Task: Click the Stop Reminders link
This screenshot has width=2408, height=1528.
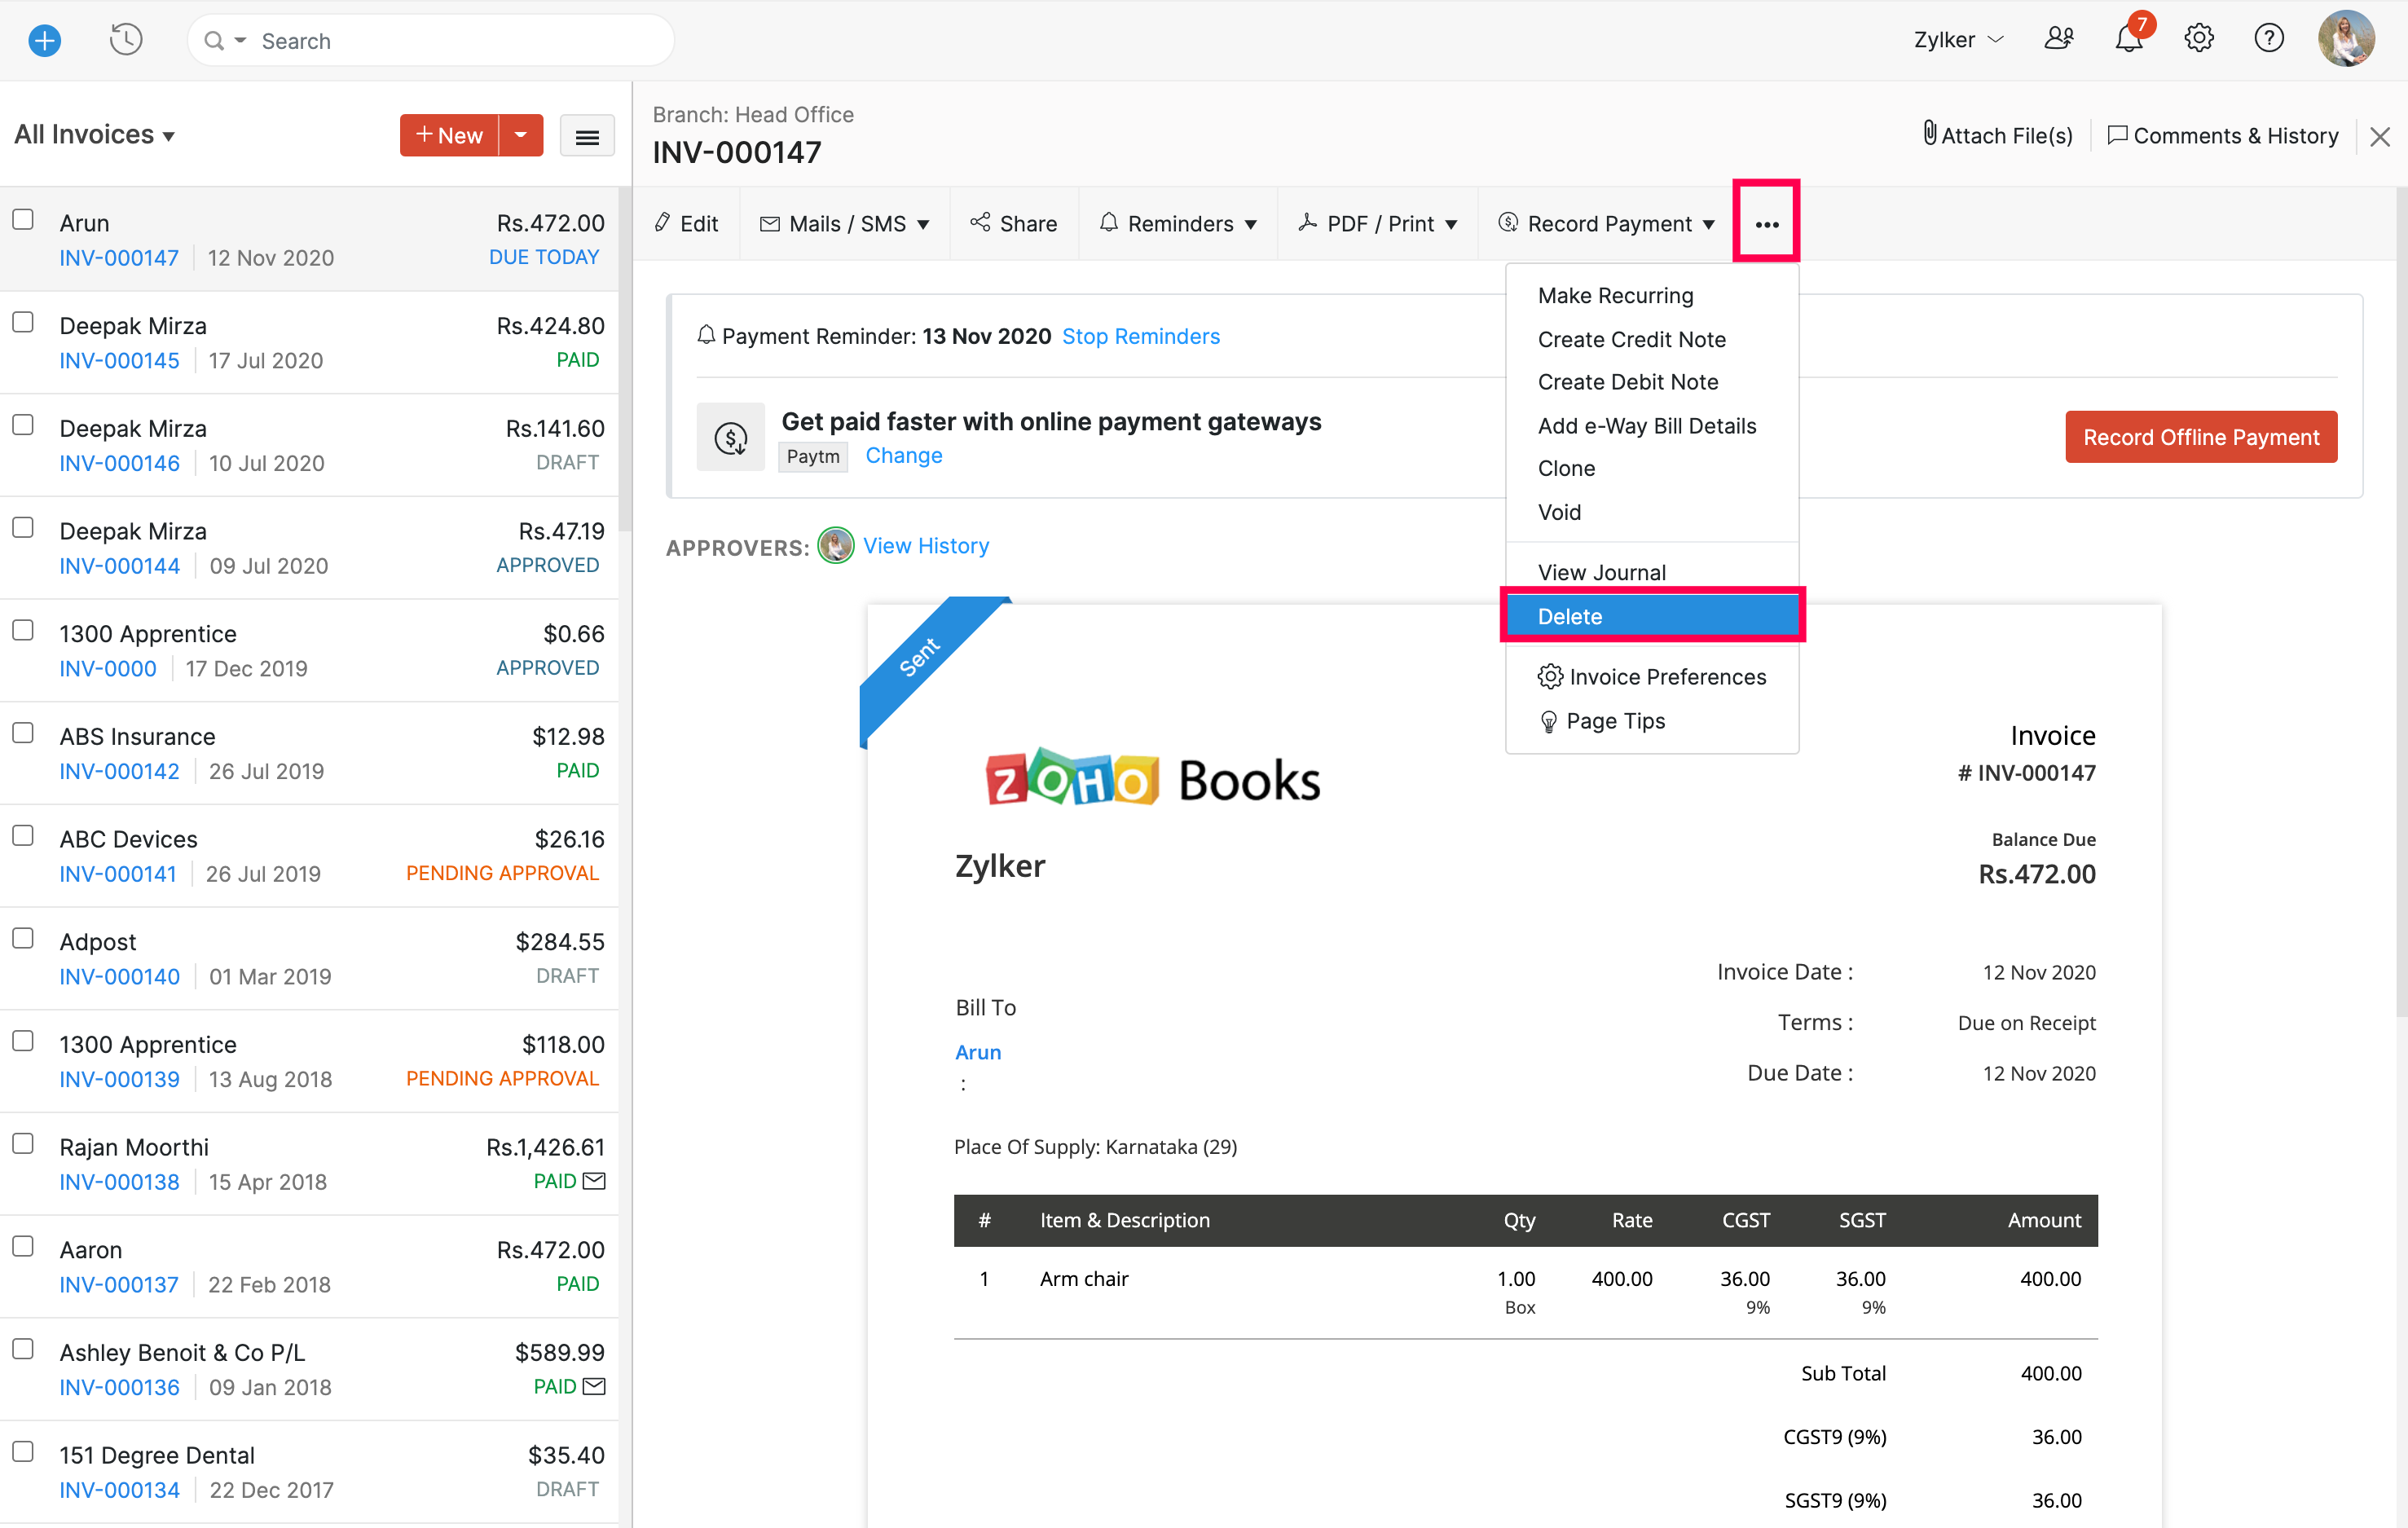Action: (x=1140, y=336)
